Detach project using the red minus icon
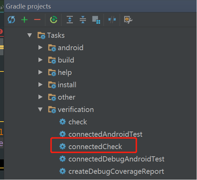Viewport: 197px width, 180px height. click(37, 20)
